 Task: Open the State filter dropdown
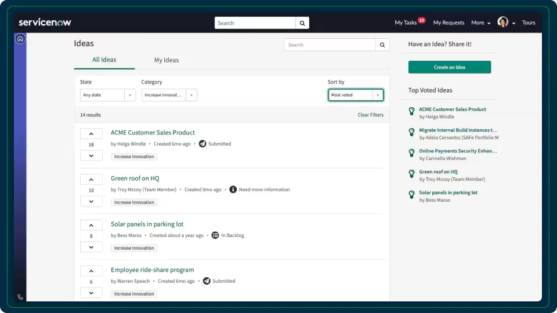coord(107,95)
